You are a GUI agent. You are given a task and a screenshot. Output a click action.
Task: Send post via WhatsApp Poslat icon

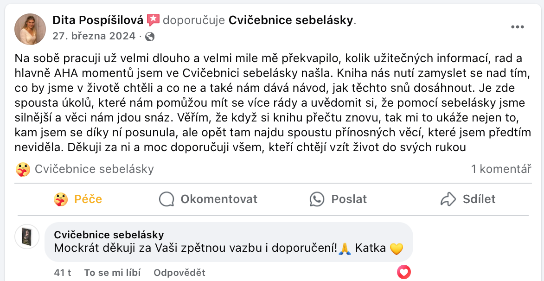(x=317, y=199)
